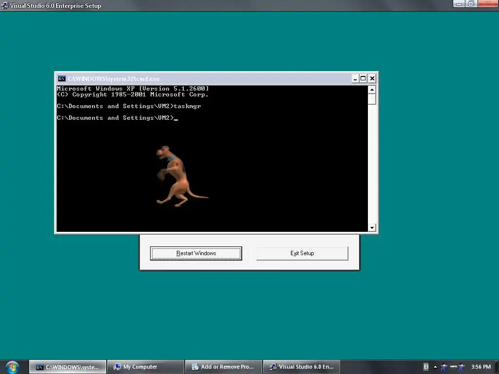The height and width of the screenshot is (374, 499).
Task: Click the 3:56 PM system clock
Action: (x=481, y=367)
